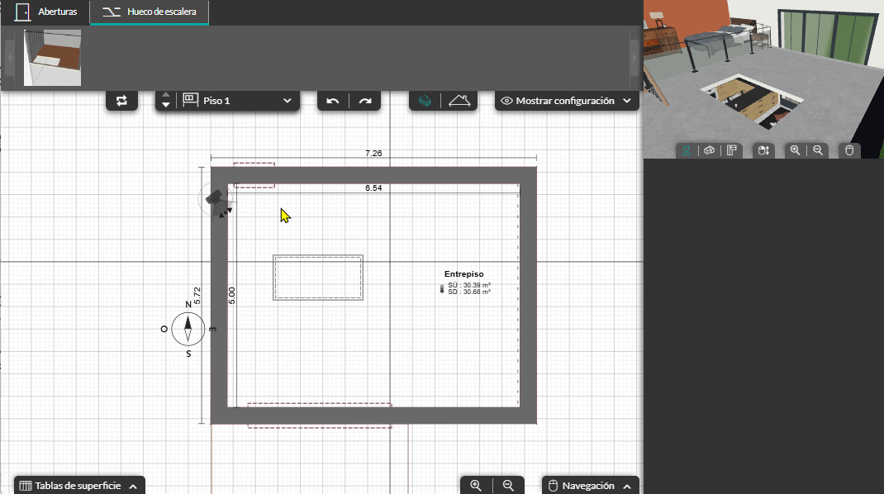This screenshot has width=884, height=494.
Task: Click the 5.72 outer height dimension
Action: pyautogui.click(x=197, y=296)
